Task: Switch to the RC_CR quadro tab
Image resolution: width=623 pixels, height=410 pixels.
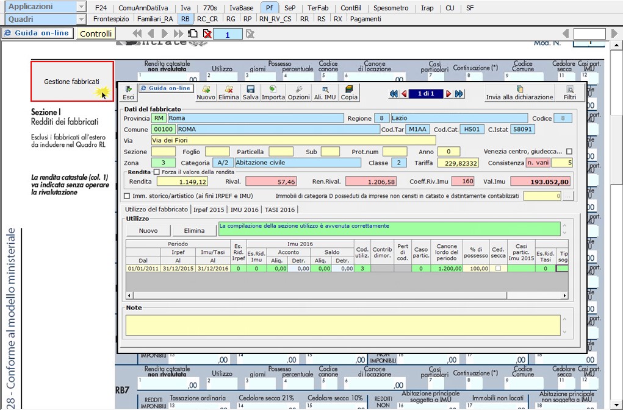Action: tap(207, 19)
